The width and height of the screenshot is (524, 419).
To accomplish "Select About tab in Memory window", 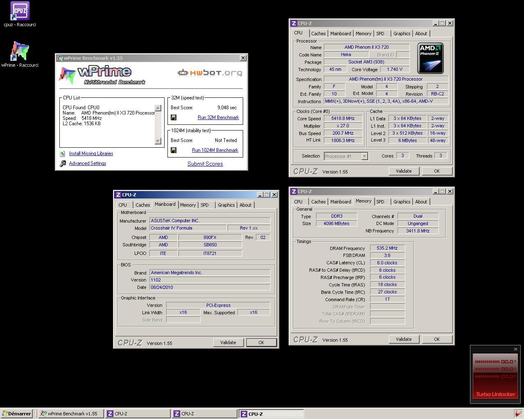I will click(x=421, y=202).
